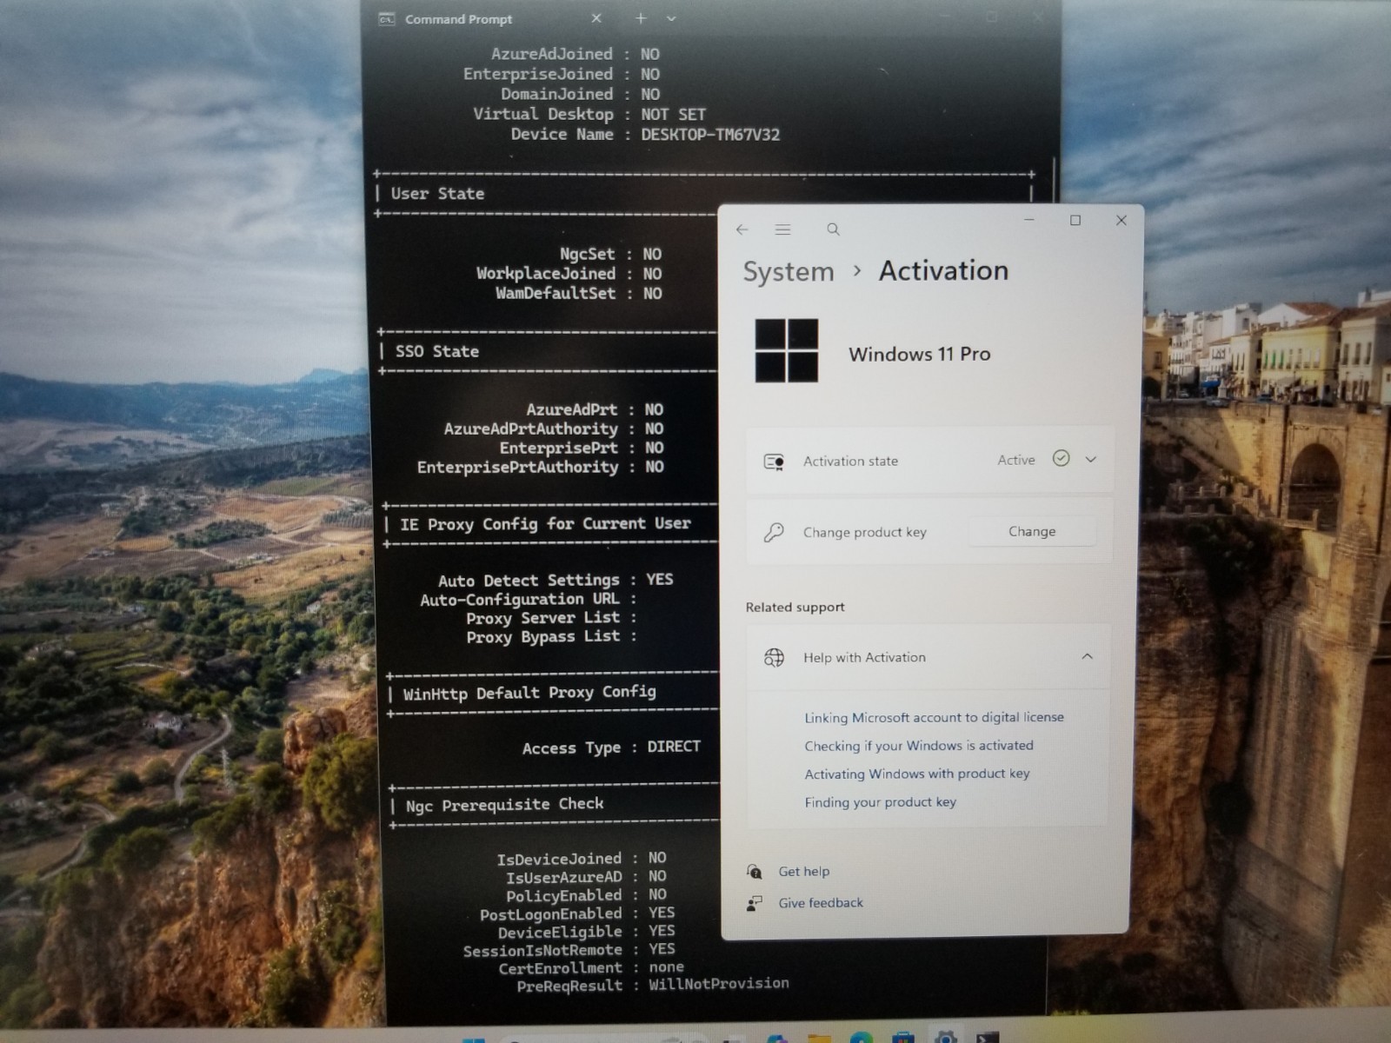Click the Windows 11 Pro edition text

point(920,354)
